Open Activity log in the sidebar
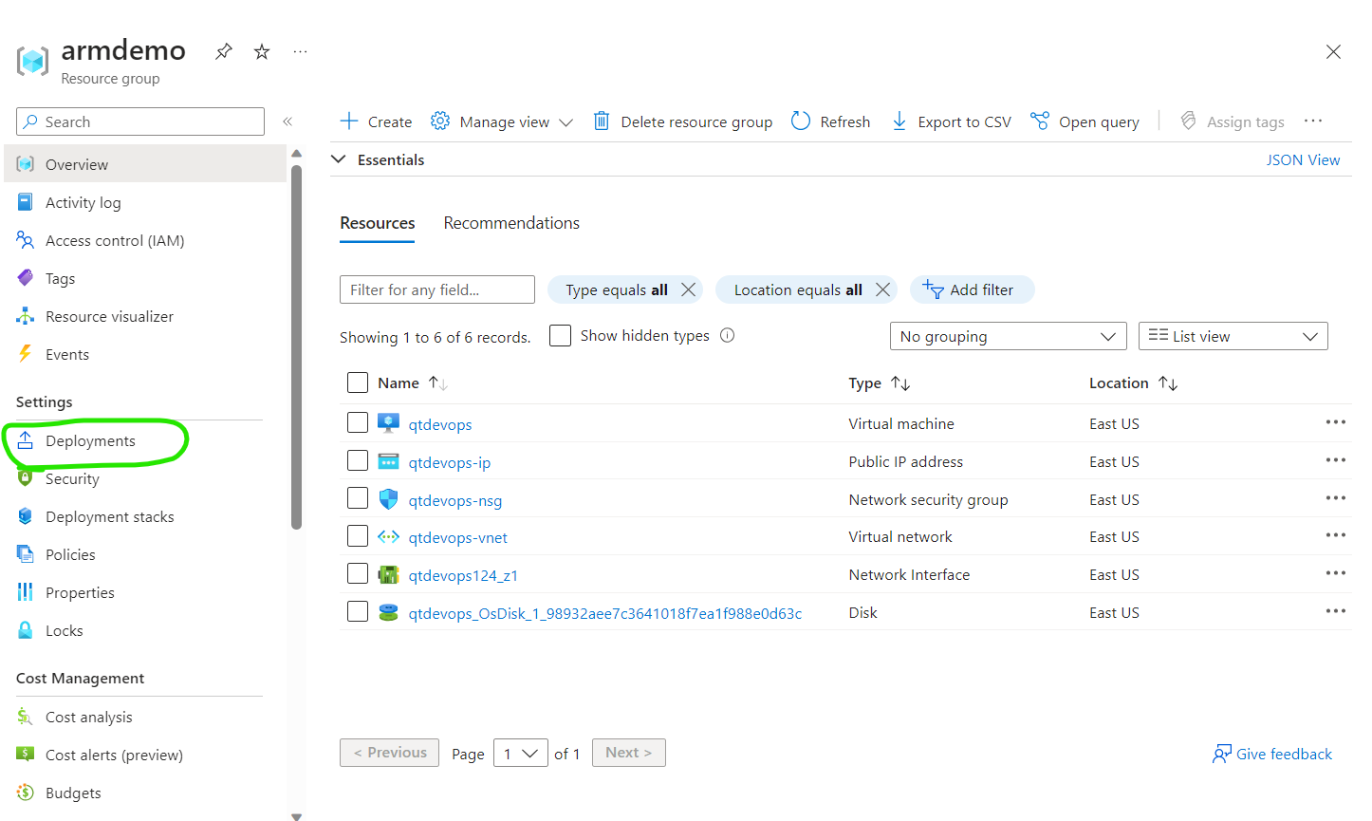 [83, 202]
